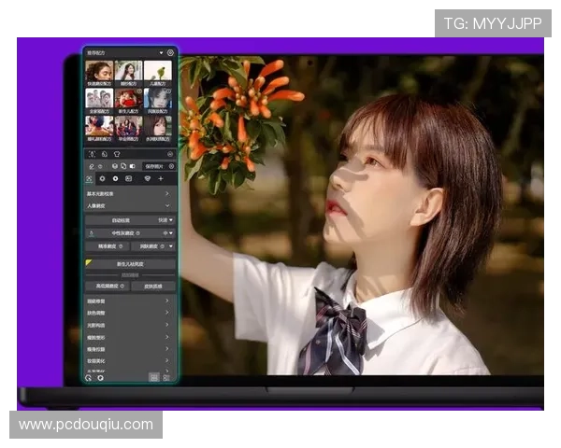Toggle the before/after compare switch icon

[133, 166]
